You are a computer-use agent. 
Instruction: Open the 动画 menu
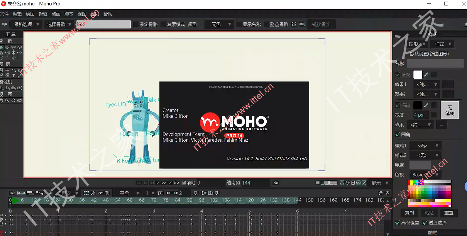click(56, 14)
